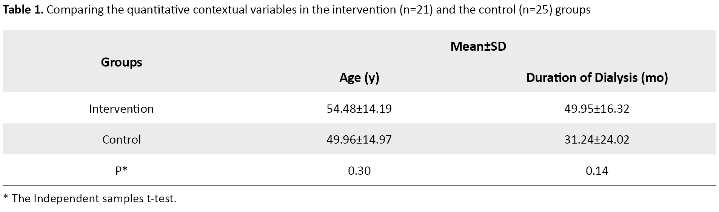Click the Control dialysis value 31.24±24.02
This screenshot has width=719, height=212.
(x=597, y=140)
